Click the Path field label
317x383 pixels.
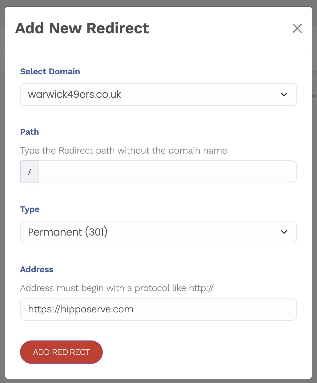click(30, 132)
